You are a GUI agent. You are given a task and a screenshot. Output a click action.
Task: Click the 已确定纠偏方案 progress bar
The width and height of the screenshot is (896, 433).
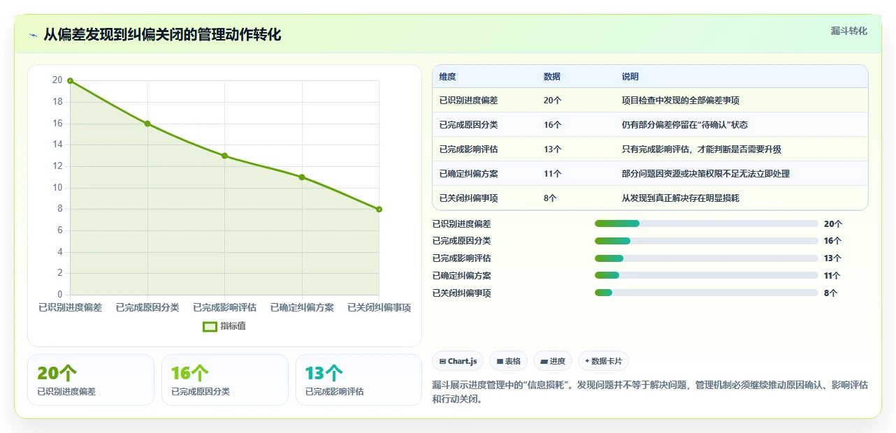pyautogui.click(x=707, y=276)
